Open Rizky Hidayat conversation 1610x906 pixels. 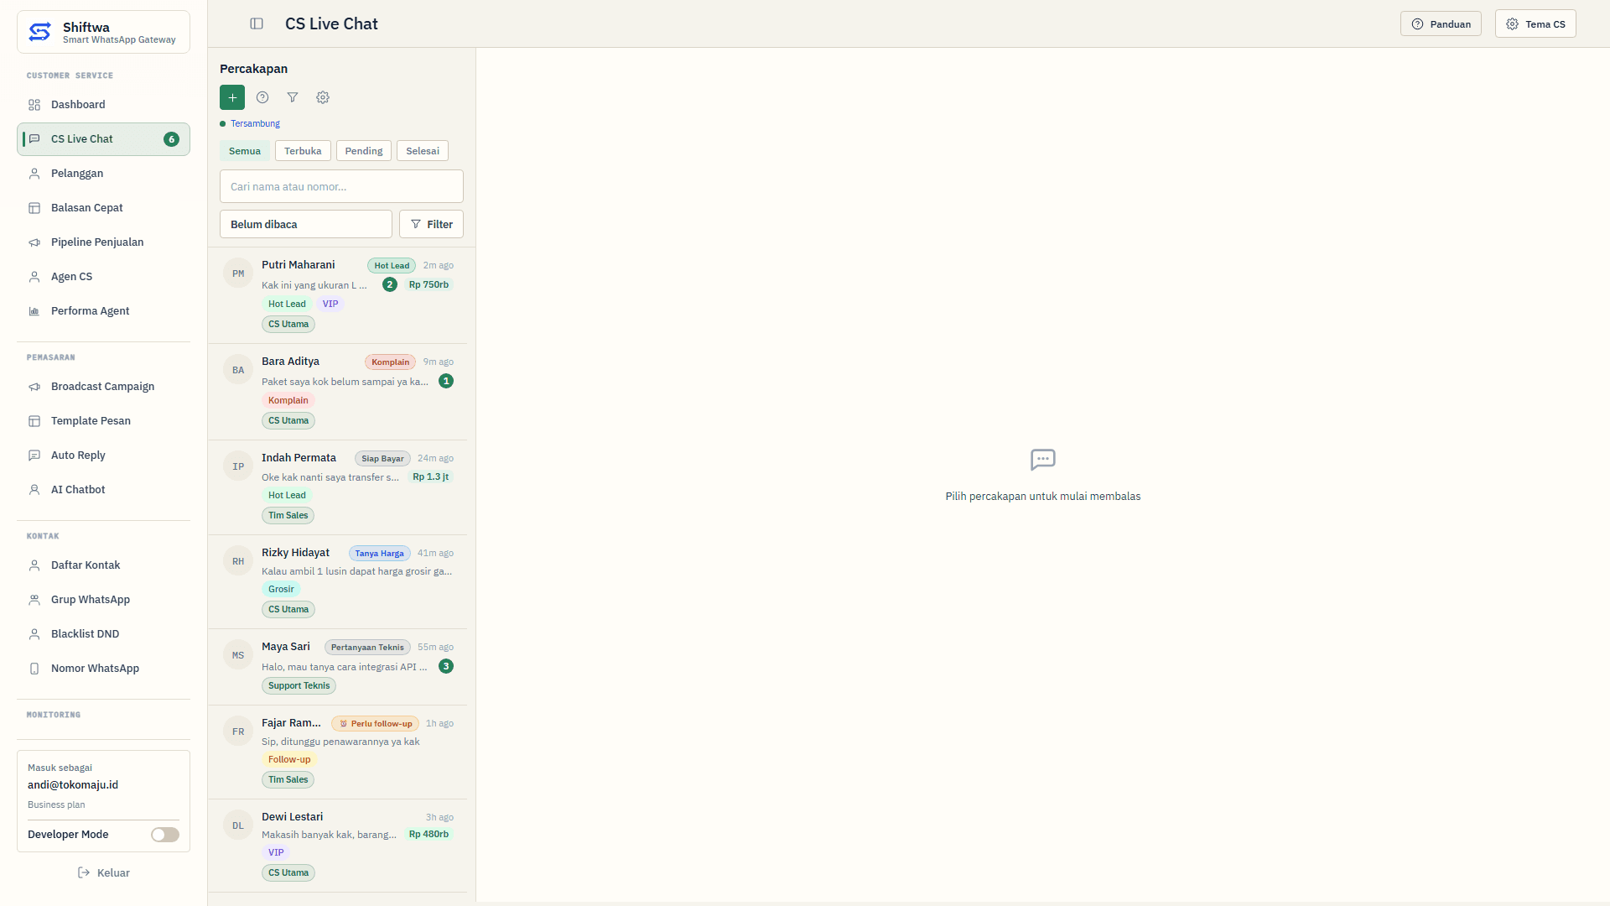point(337,582)
